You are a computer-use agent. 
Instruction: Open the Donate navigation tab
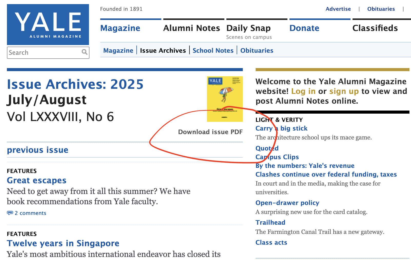(x=304, y=28)
